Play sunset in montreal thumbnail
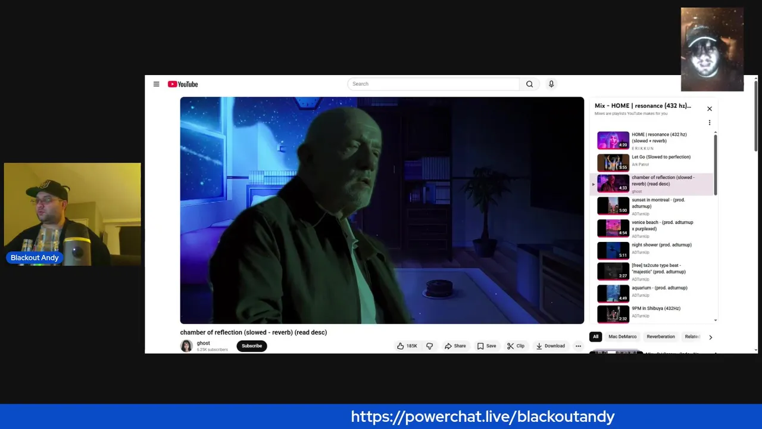Viewport: 762px width, 429px height. (613, 206)
